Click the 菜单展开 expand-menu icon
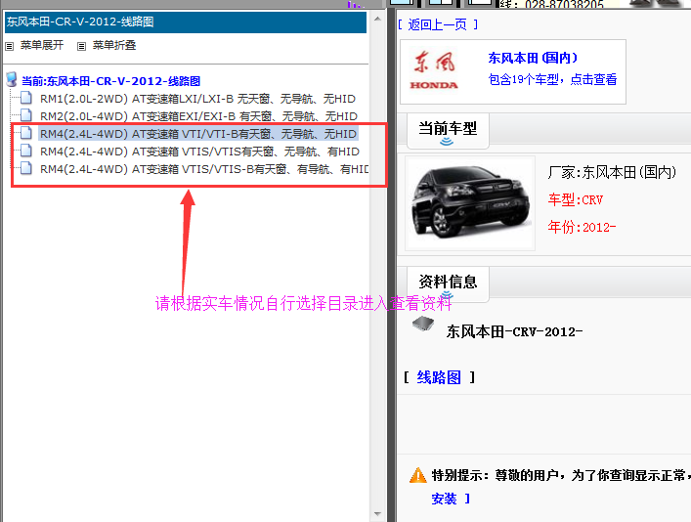 coord(9,46)
